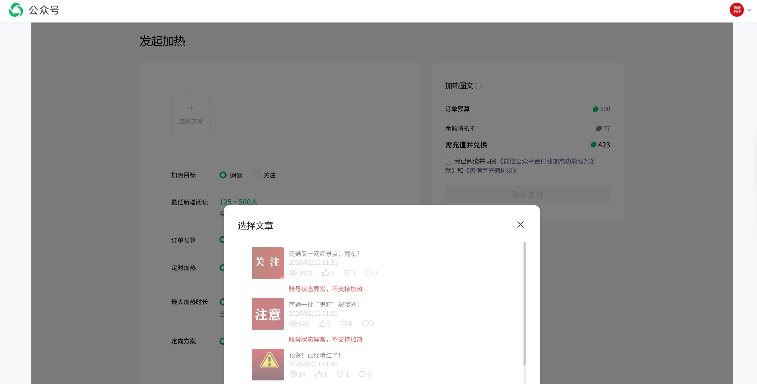Select article 南通又一网红景点，翻车？
757x384 pixels.
(324, 254)
